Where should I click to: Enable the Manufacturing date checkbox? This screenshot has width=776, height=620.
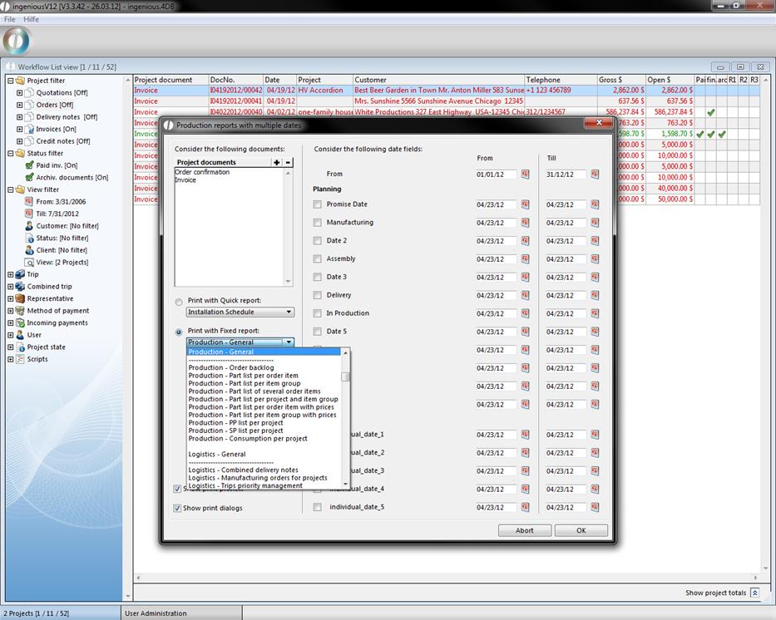tap(317, 223)
